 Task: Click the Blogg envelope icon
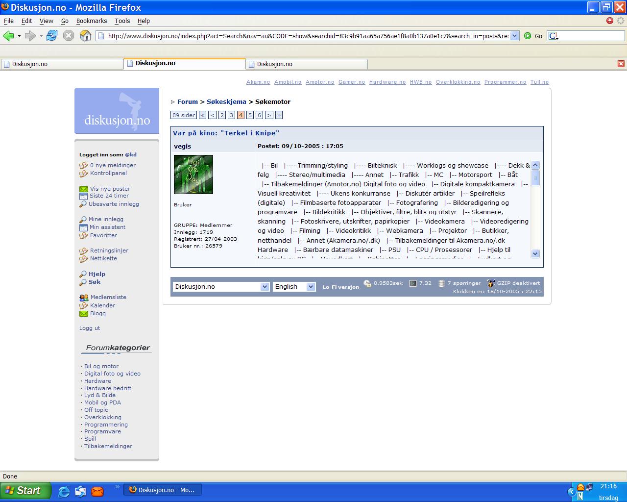84,313
